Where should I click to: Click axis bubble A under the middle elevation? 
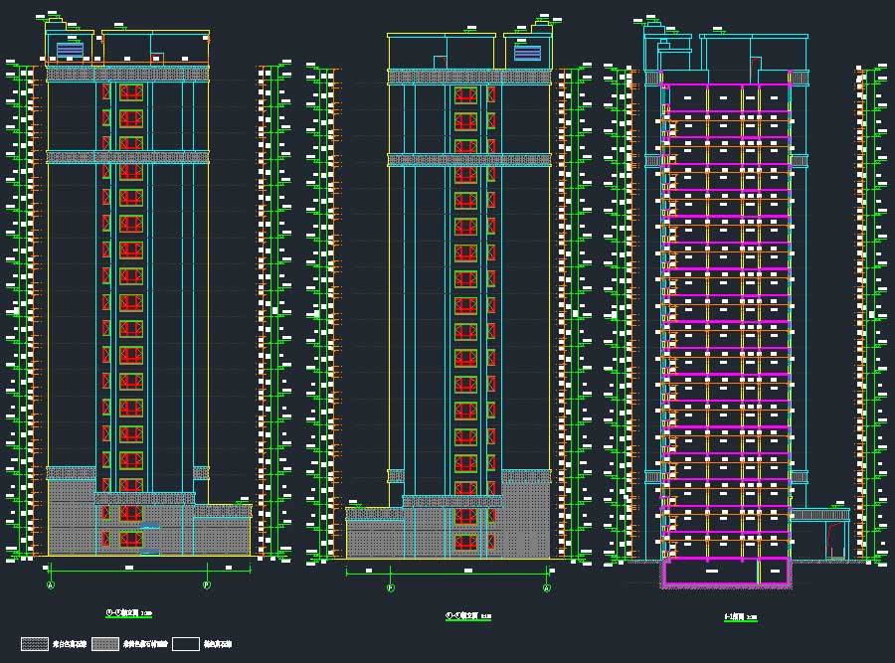coord(547,587)
